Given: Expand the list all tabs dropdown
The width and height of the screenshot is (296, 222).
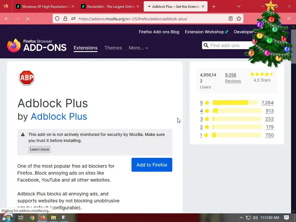Looking at the screenshot, I should click(x=238, y=6).
